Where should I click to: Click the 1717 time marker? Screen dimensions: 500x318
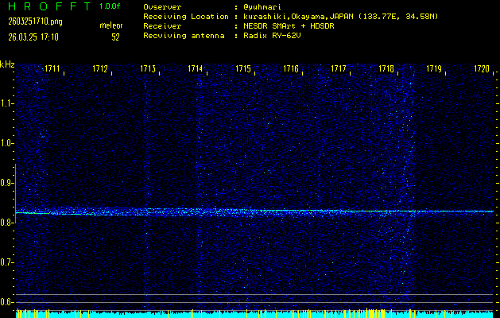point(339,68)
